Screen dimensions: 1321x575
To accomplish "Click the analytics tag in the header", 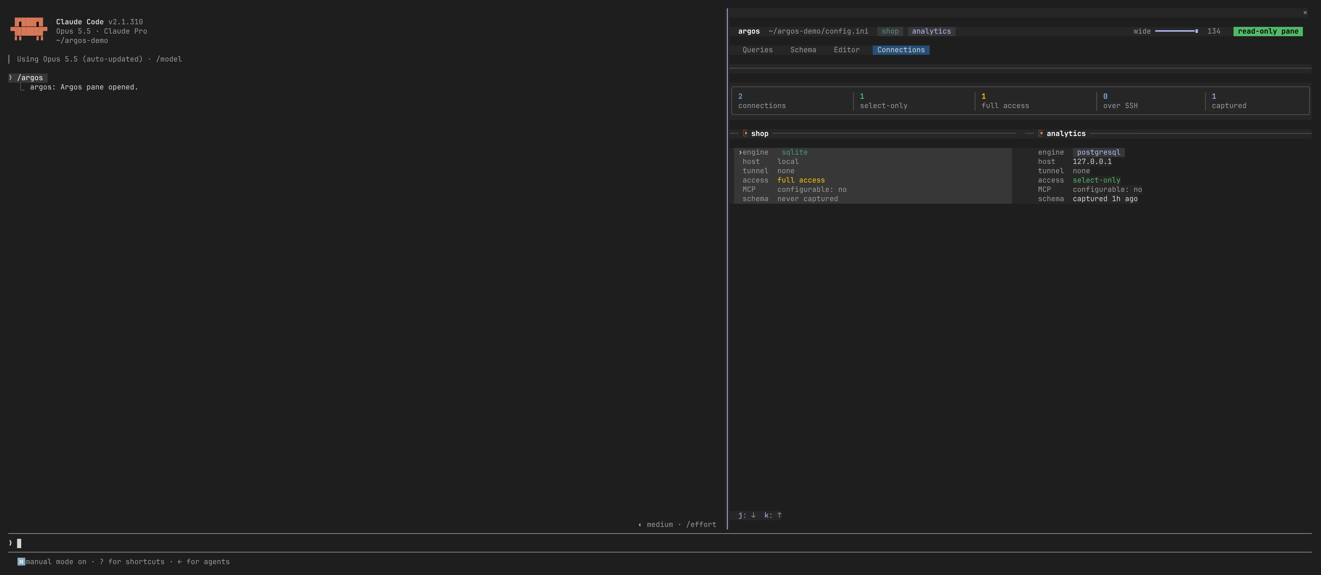I will coord(931,31).
